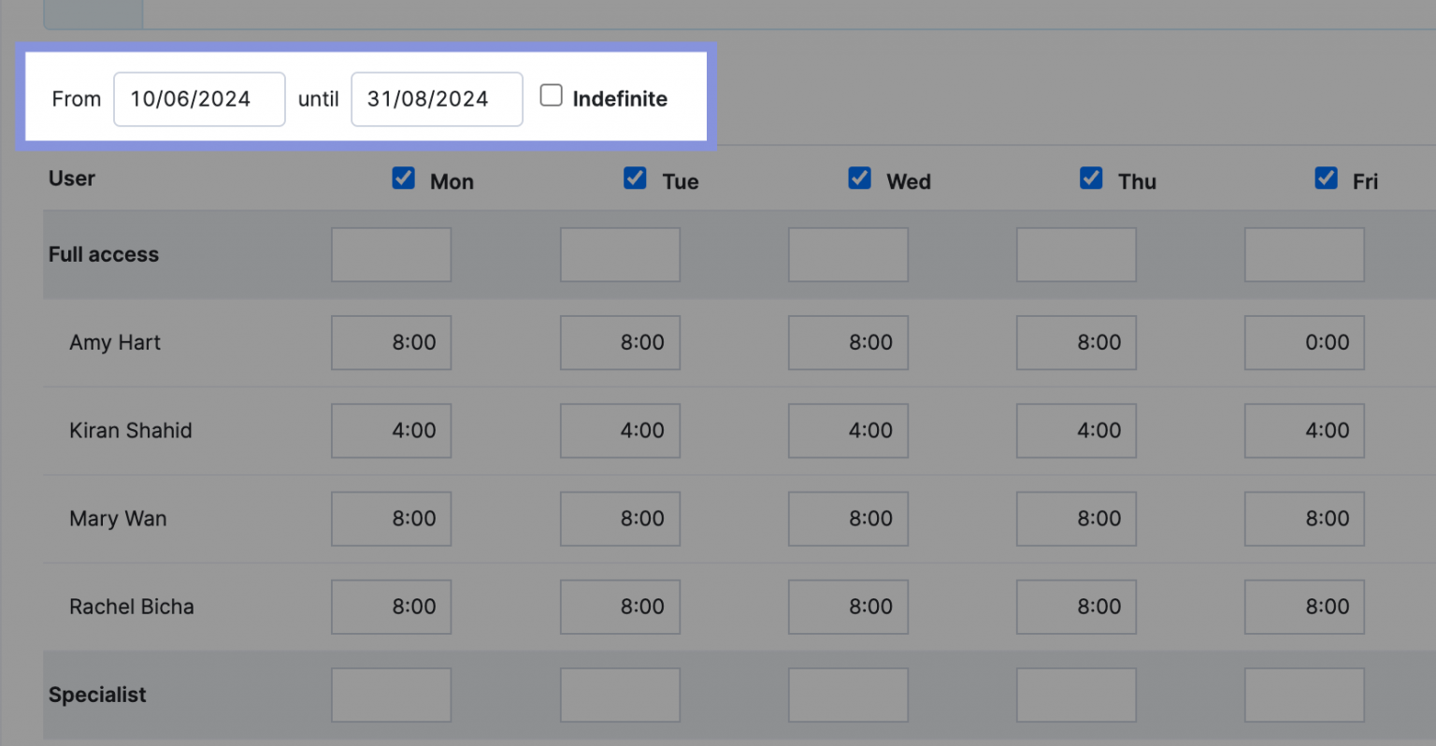Toggle the Wed checkbox off
Screen dimensions: 1436x746
859,178
